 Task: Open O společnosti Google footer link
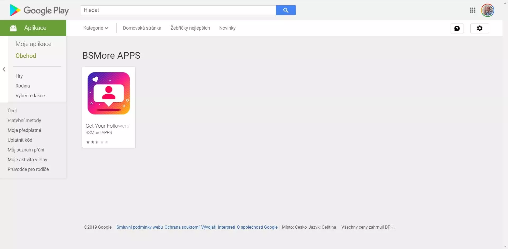pos(257,227)
